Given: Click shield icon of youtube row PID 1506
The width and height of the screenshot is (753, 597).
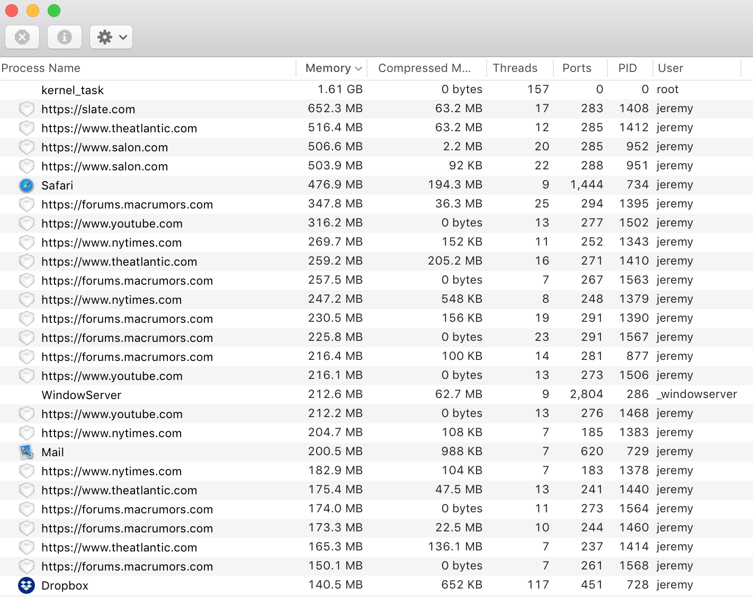Looking at the screenshot, I should 26,376.
